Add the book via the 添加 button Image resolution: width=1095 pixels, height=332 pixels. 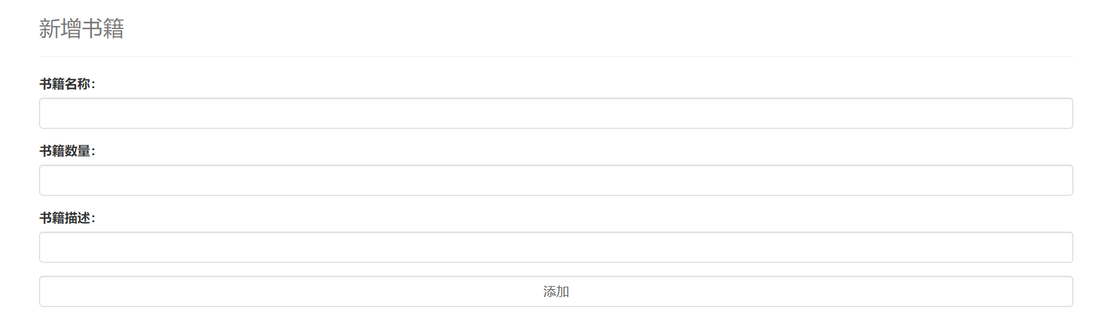[556, 291]
